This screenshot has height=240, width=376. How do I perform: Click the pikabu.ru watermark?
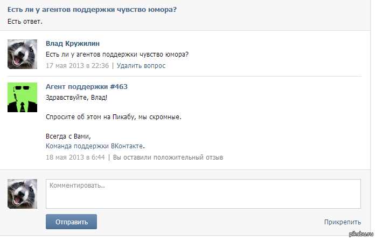(360, 234)
